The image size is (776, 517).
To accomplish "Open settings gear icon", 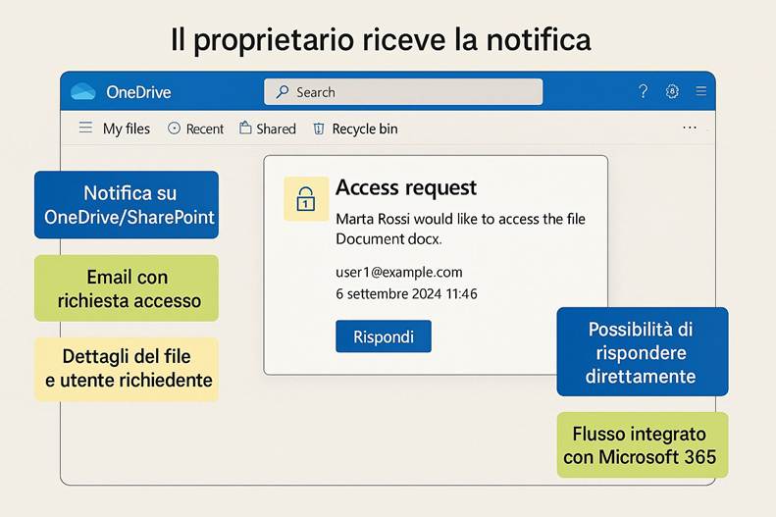I will pos(672,91).
